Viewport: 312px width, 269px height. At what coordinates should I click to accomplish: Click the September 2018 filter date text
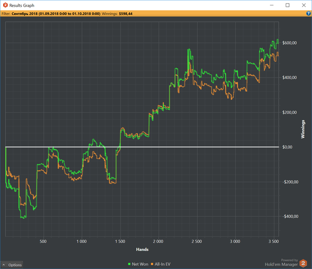pos(56,14)
